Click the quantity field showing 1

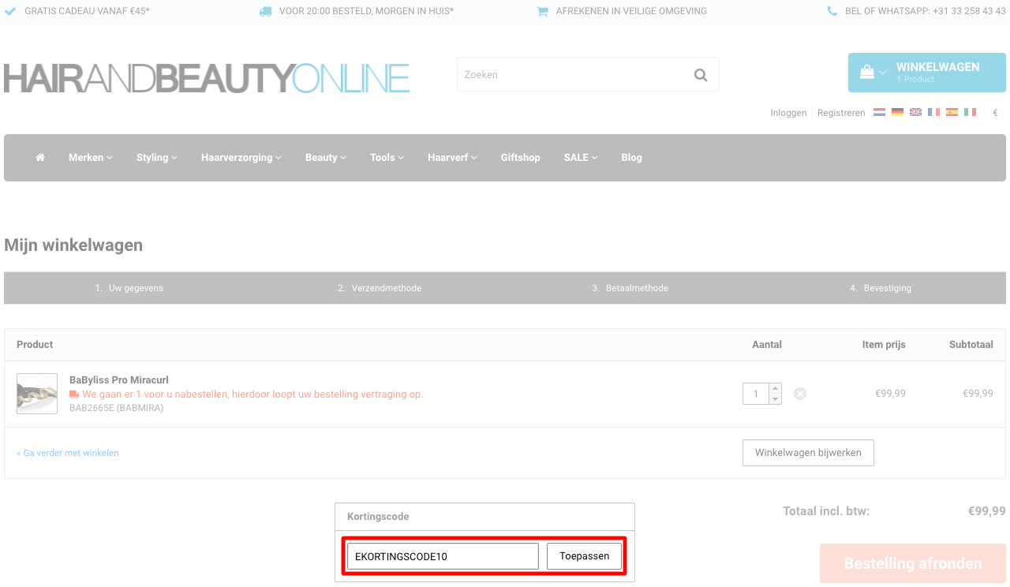(756, 394)
